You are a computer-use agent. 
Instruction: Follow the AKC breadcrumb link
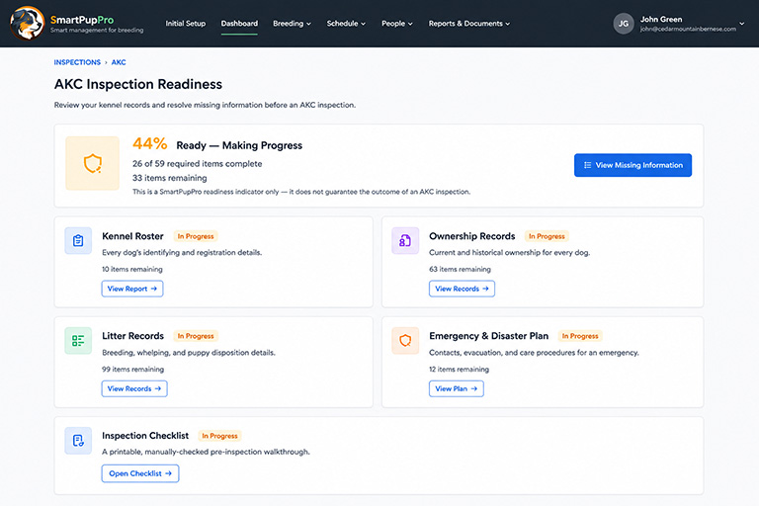click(119, 62)
